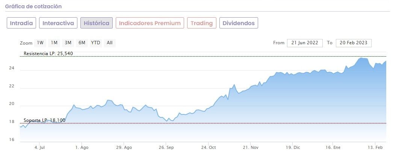The width and height of the screenshot is (393, 156).
Task: Go to the Trading tab
Action: tap(201, 23)
